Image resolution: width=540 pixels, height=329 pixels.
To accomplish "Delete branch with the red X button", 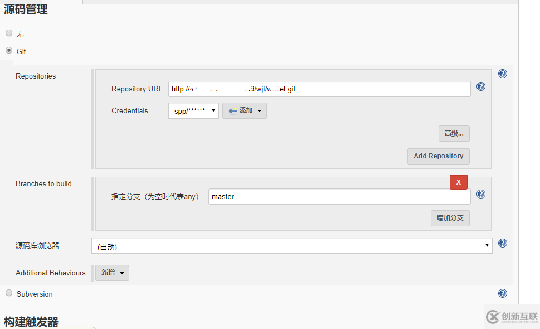I will (x=459, y=182).
